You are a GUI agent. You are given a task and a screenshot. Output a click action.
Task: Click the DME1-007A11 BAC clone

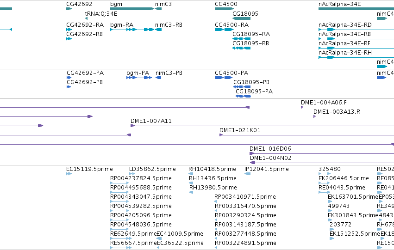263,126
